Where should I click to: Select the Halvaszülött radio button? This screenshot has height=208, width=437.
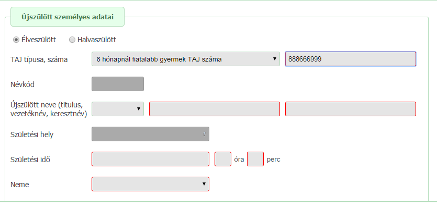tap(72, 40)
